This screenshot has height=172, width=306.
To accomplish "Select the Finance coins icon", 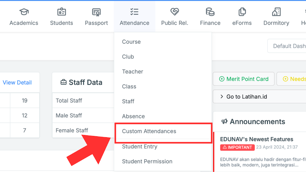I will point(210,12).
